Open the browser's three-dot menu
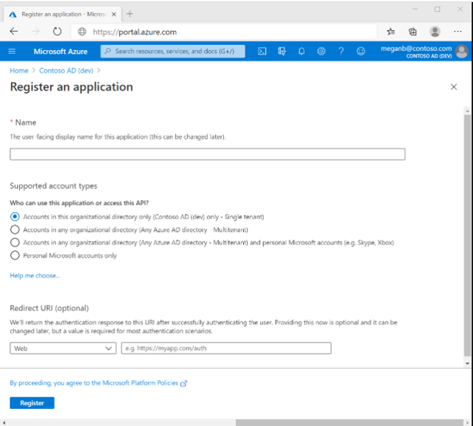Image resolution: width=473 pixels, height=426 pixels. (457, 32)
